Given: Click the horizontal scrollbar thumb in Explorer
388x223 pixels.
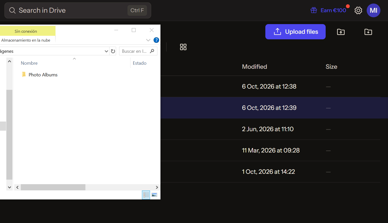Looking at the screenshot, I should coord(53,187).
